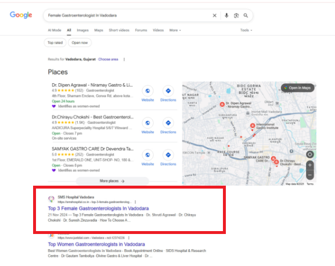Open Dr. Dipen Agrawal - Niramay Gastro listing
This screenshot has width=335, height=266.
tap(92, 85)
